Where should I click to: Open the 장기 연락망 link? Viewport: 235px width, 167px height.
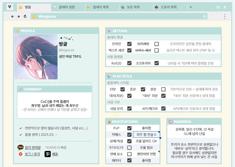[x=33, y=148]
